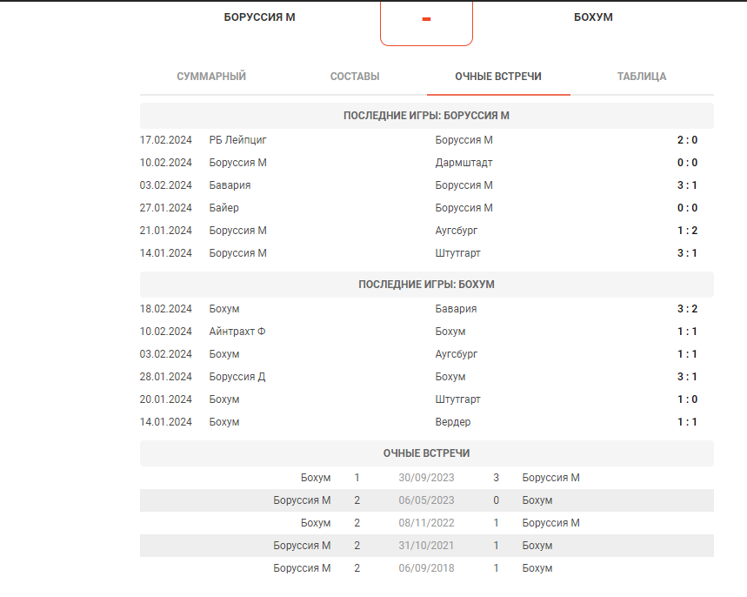Click the ПОСЛЕДНИЕ ИГРЫ: БОХУМ section header
Image resolution: width=747 pixels, height=597 pixels.
coord(426,285)
